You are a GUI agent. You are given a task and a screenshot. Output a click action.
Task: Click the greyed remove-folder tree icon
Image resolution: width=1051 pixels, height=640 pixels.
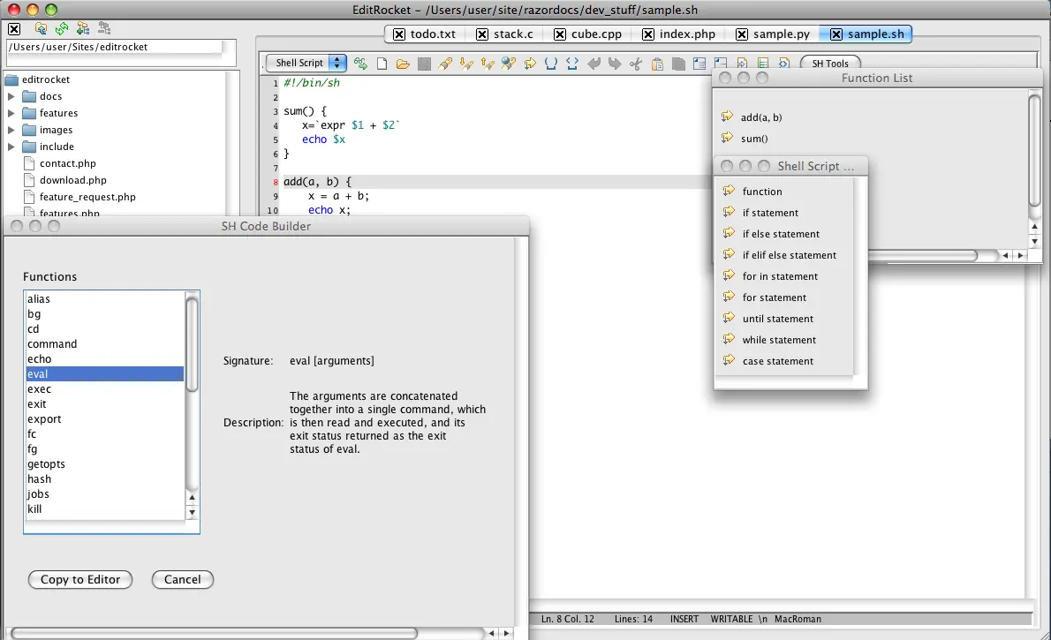click(104, 29)
